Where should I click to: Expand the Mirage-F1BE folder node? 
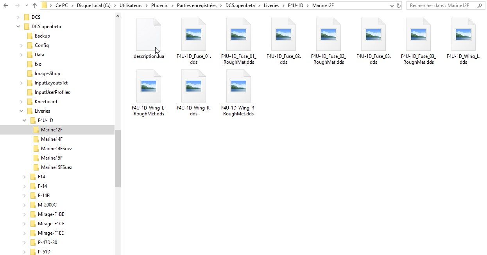click(25, 214)
